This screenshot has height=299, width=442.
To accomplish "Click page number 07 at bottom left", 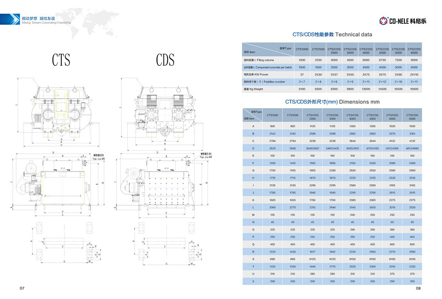I will tap(23, 288).
